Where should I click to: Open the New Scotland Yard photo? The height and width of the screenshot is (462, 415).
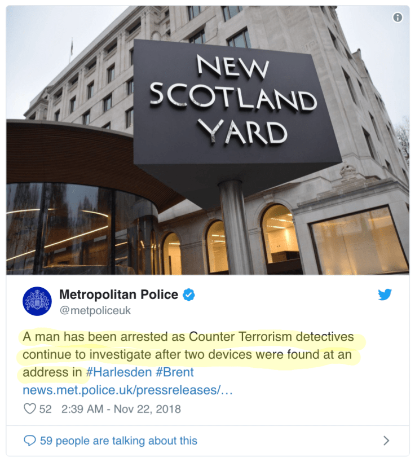(207, 140)
